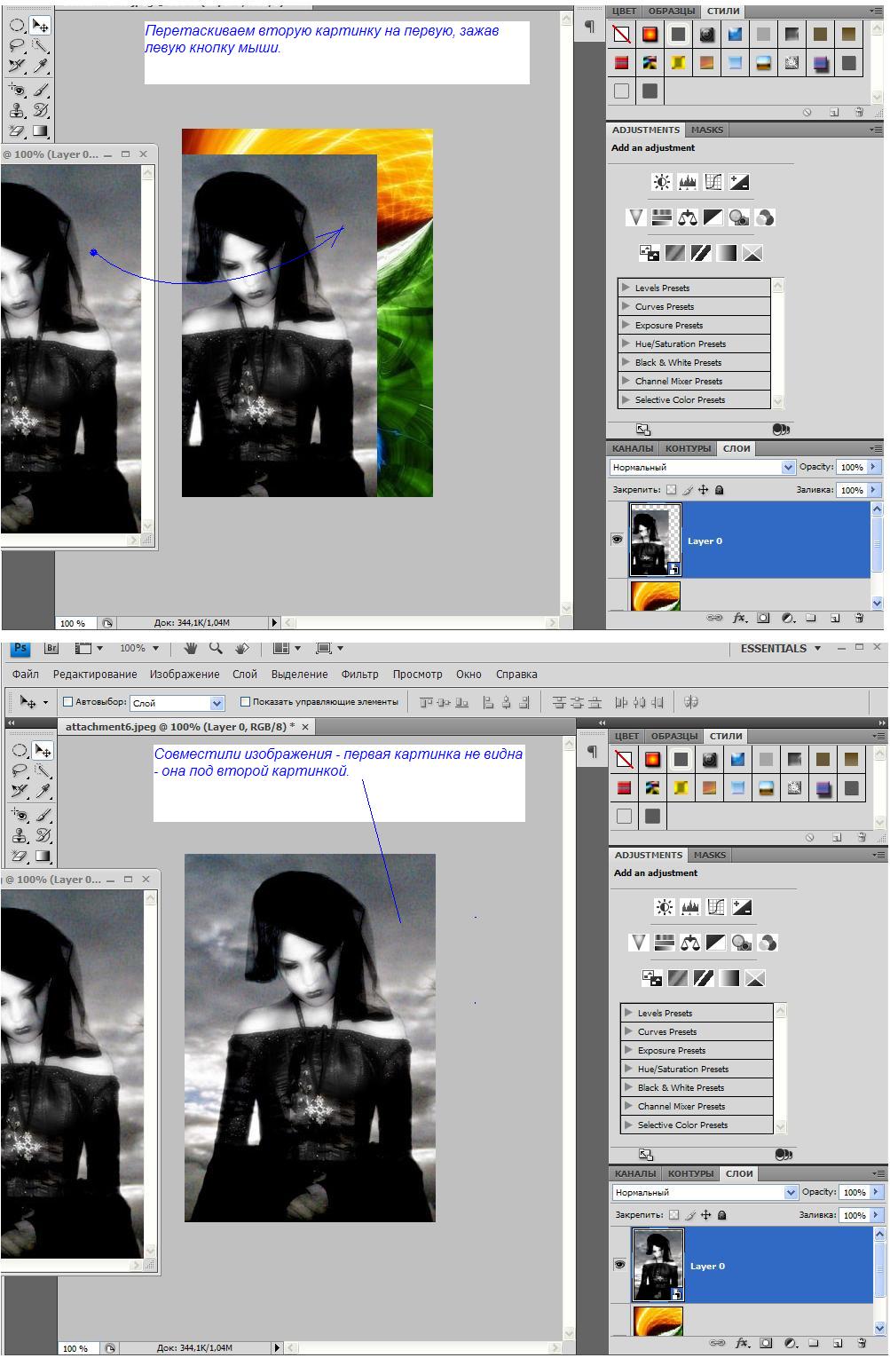Create a new layer in the upper Layers panel

click(835, 618)
